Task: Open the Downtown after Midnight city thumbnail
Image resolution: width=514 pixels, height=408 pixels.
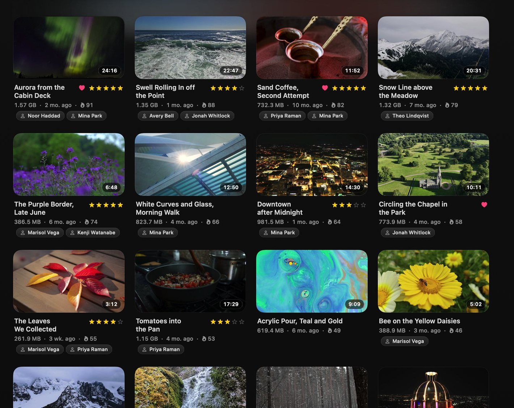Action: (312, 165)
